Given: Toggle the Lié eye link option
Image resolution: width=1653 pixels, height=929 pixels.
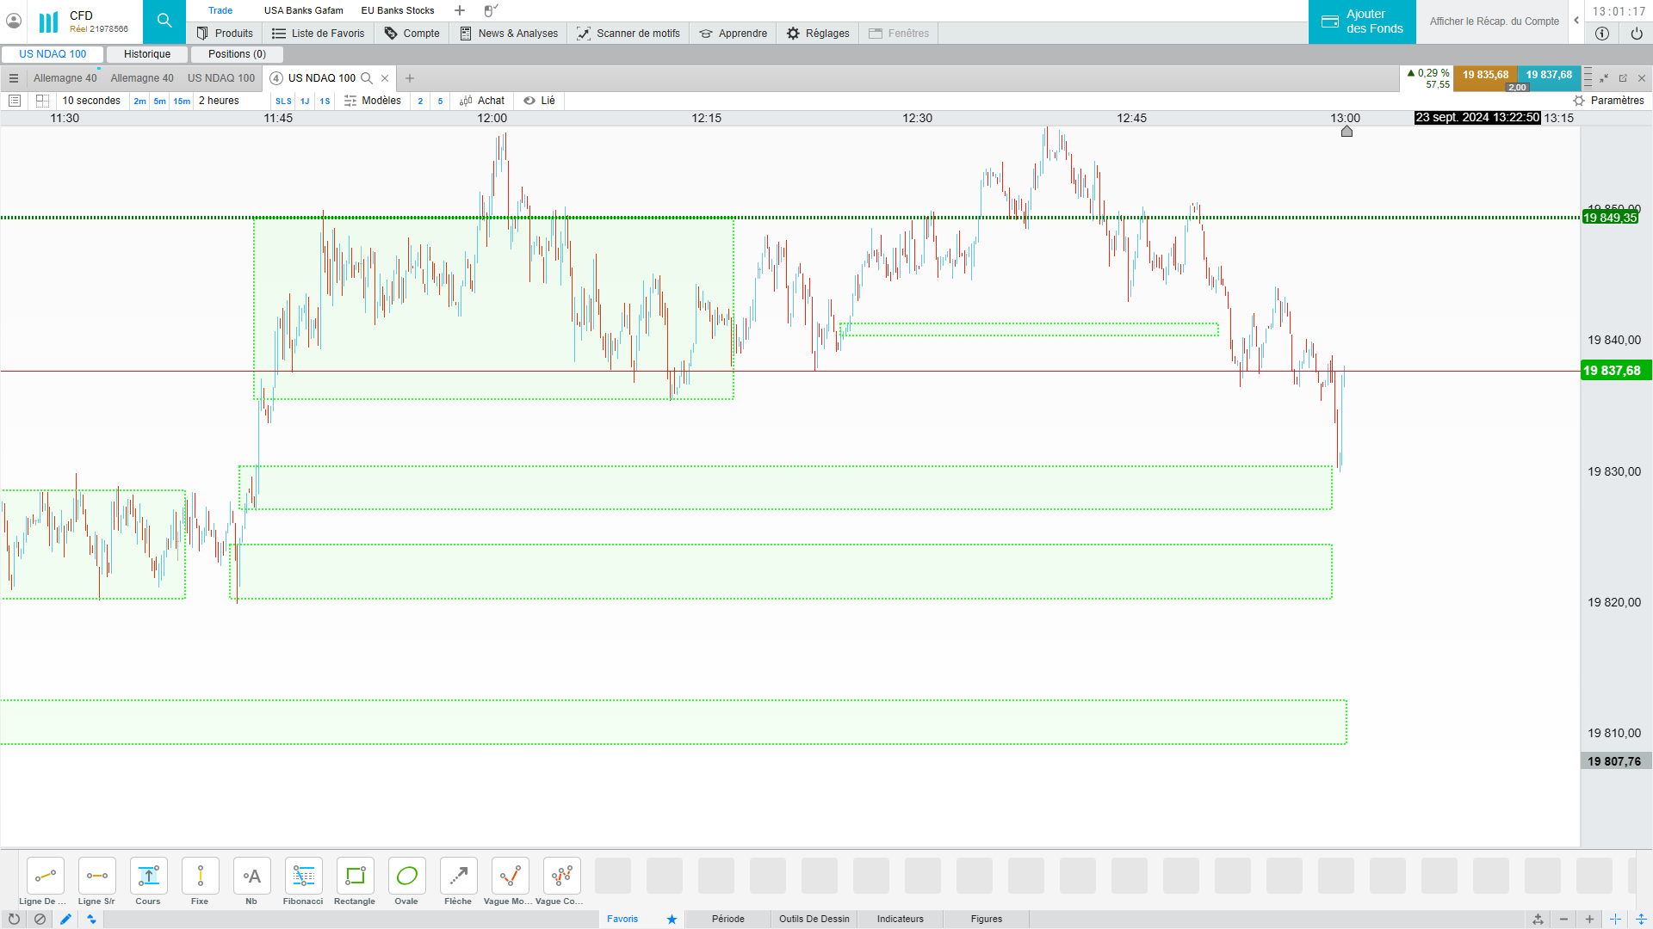Looking at the screenshot, I should pos(540,101).
